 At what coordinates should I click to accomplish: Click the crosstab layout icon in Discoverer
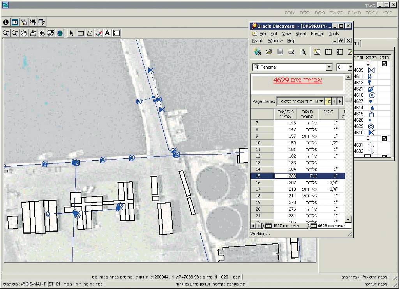pos(340,52)
